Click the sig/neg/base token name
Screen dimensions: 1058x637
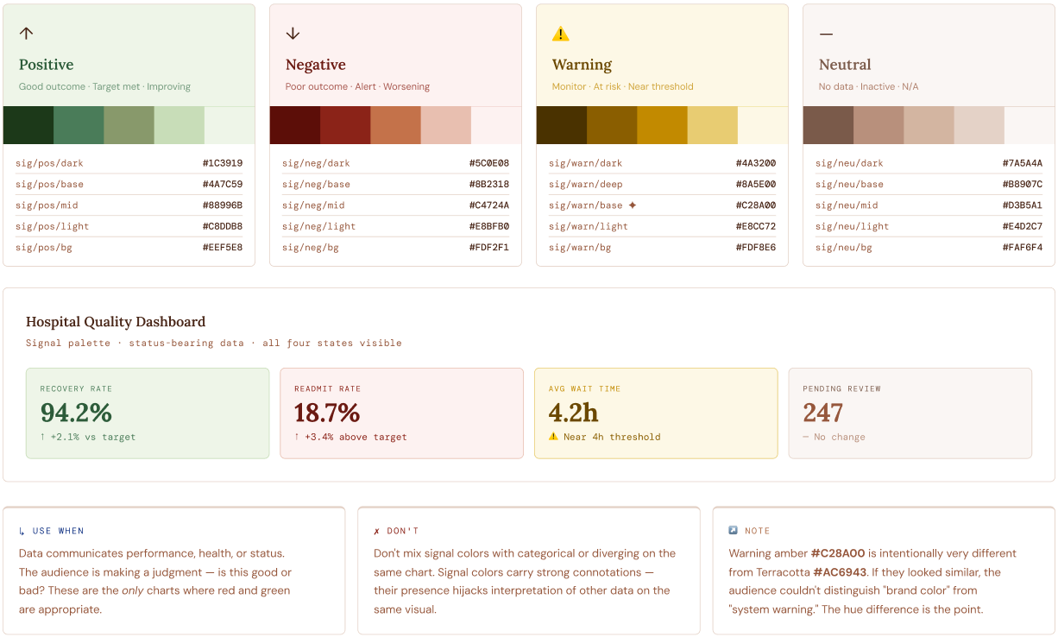point(316,184)
